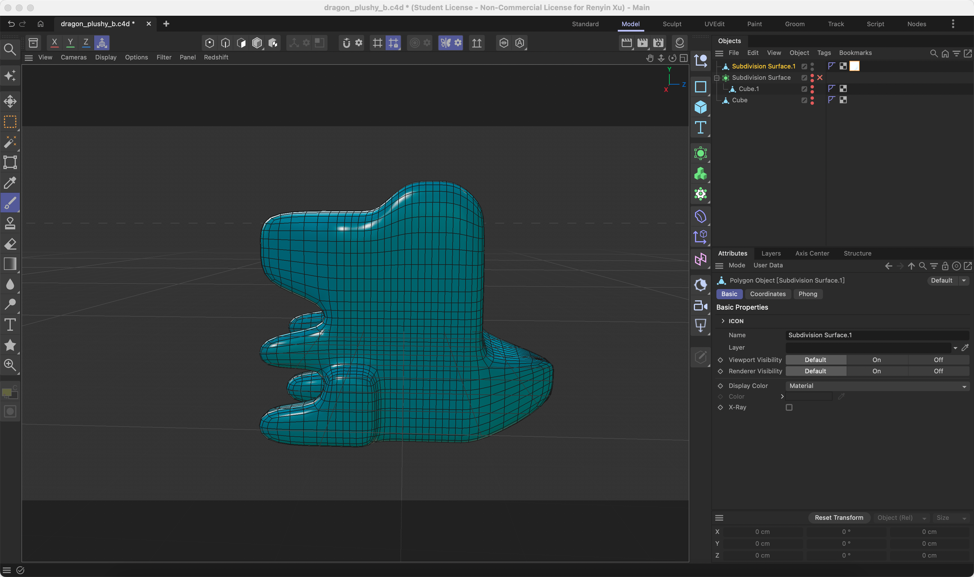Toggle the Symmetry tool settings icon
Viewport: 974px width, 577px height.
(458, 43)
